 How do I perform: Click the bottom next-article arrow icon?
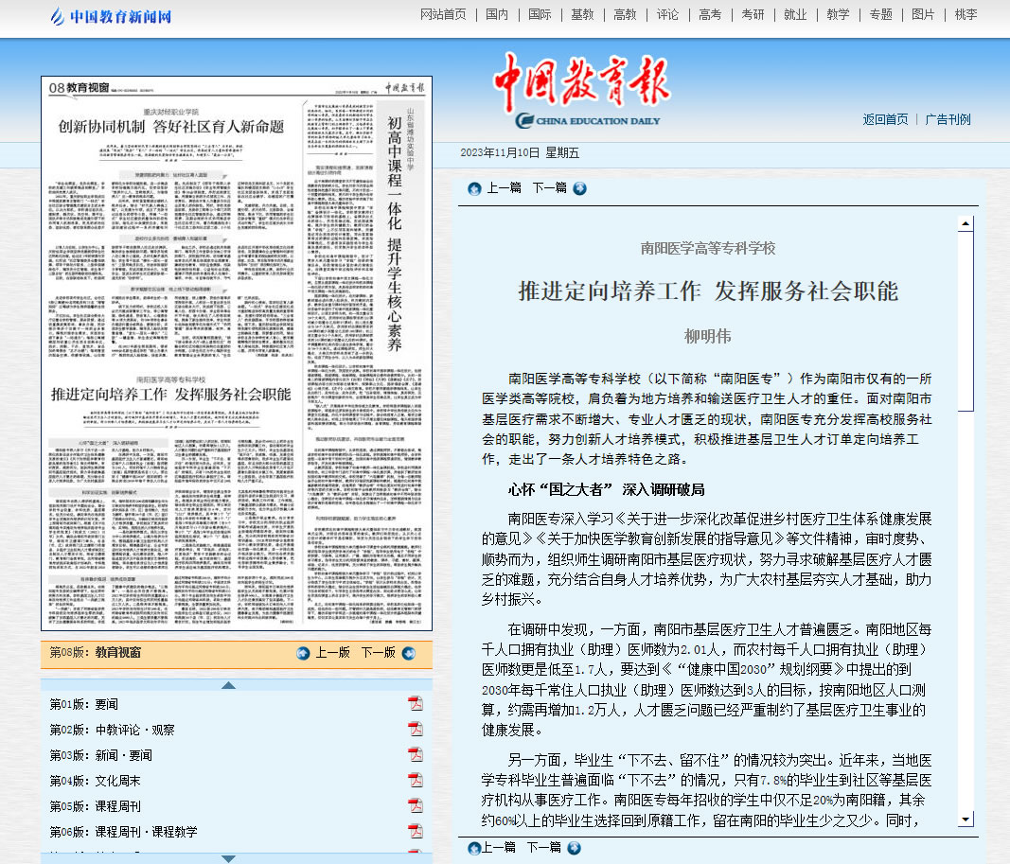[574, 848]
